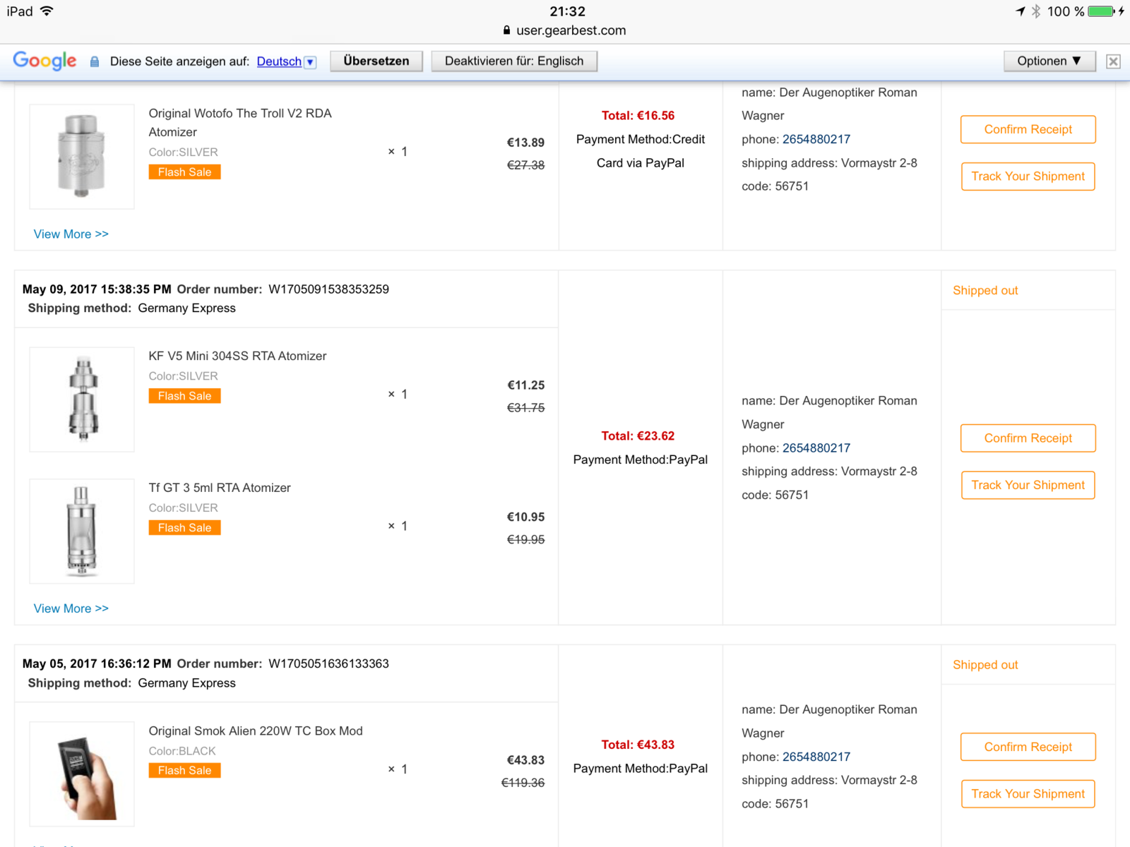Image resolution: width=1130 pixels, height=847 pixels.
Task: Click the lock icon beside Google logo
Action: point(95,61)
